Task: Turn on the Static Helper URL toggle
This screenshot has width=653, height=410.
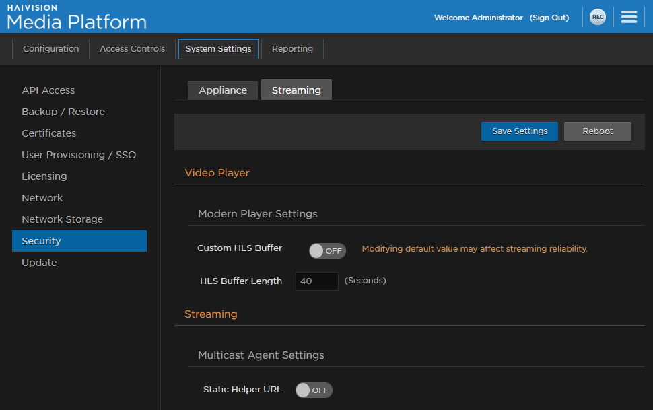Action: click(314, 390)
